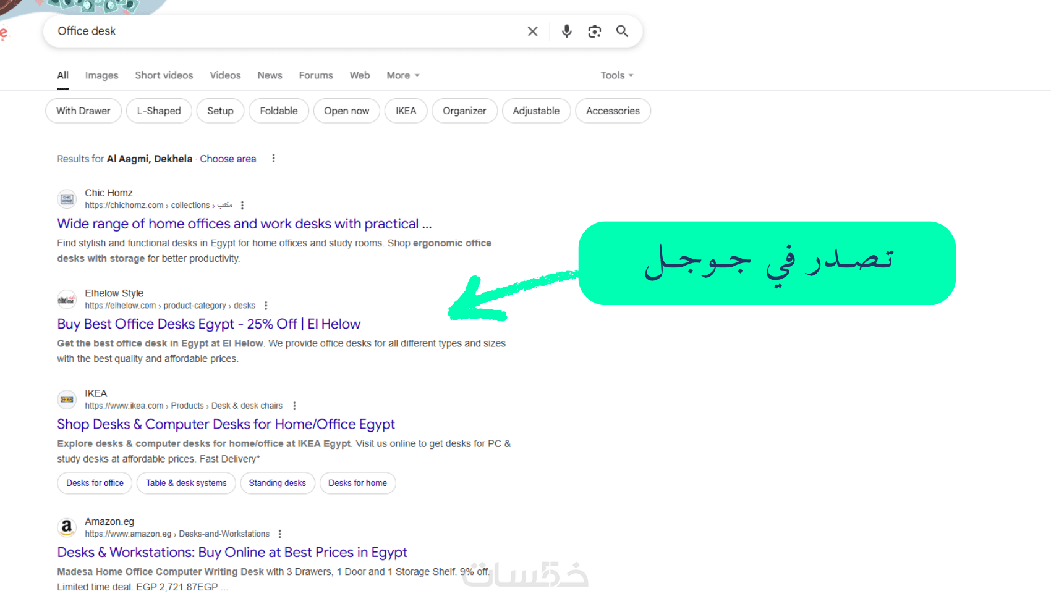Open search by image camera icon
1051x599 pixels.
(595, 31)
